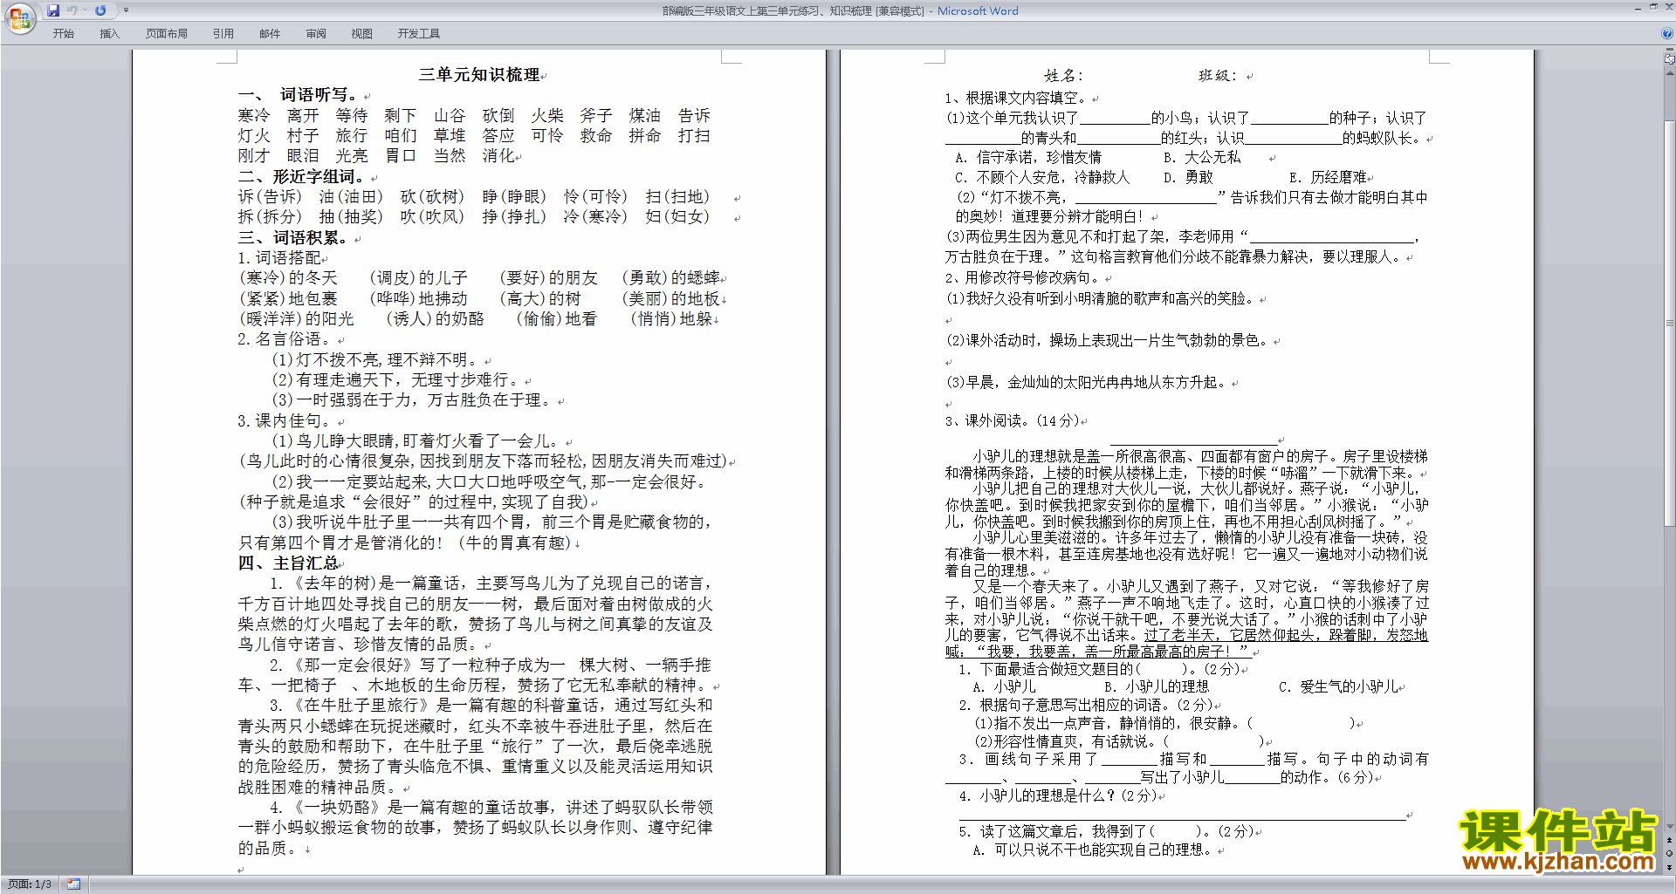Click option B. 大公无私

(1202, 157)
